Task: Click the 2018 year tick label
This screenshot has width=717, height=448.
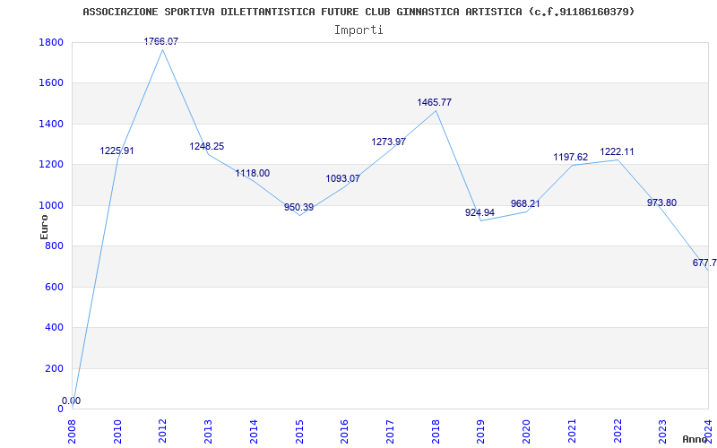Action: [436, 431]
